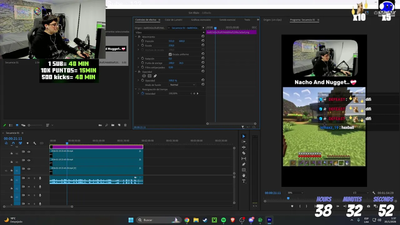Toggle animation stopwatch for Rotación
Image resolution: width=400 pixels, height=225 pixels.
(142, 58)
